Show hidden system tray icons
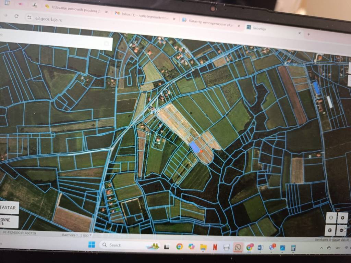The height and width of the screenshot is (263, 351). [322, 248]
